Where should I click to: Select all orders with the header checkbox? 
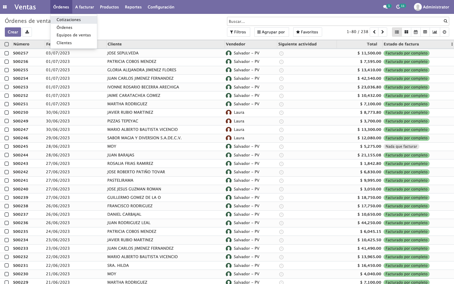pyautogui.click(x=7, y=44)
